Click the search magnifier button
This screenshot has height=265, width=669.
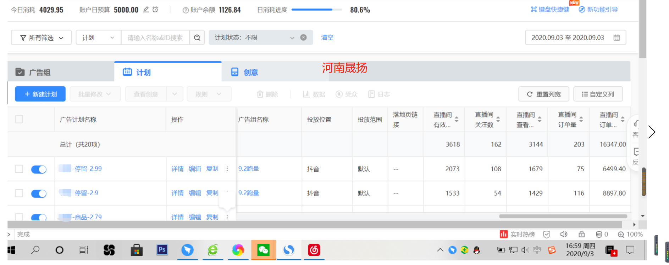[197, 38]
